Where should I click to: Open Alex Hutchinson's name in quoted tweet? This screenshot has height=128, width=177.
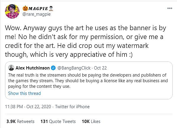[x=33, y=68]
